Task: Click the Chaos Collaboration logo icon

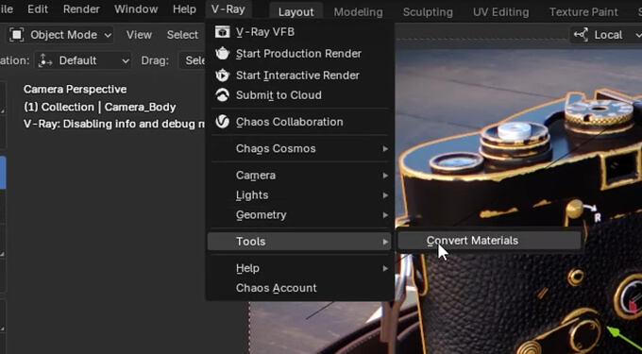Action: (222, 122)
